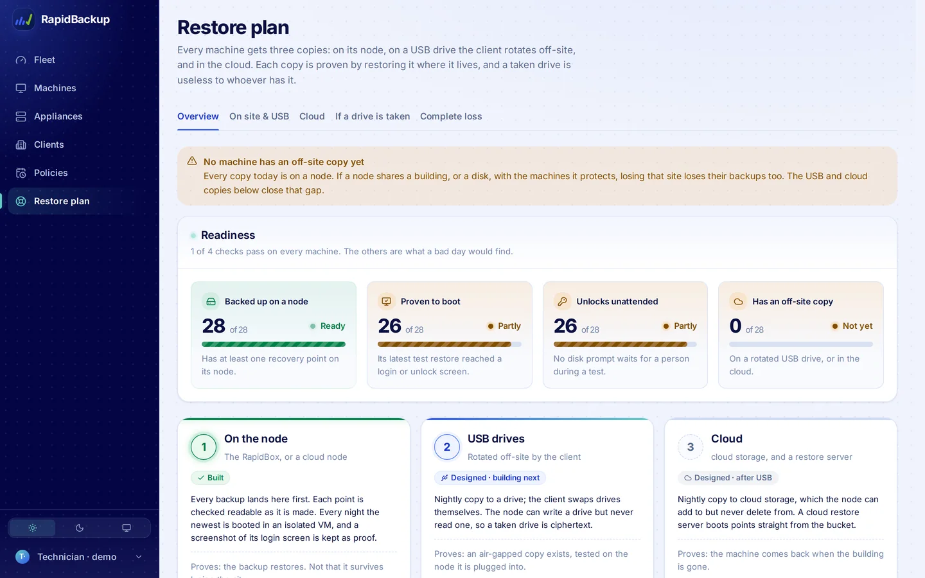Click the Built status chip
The image size is (925, 578).
(x=211, y=478)
